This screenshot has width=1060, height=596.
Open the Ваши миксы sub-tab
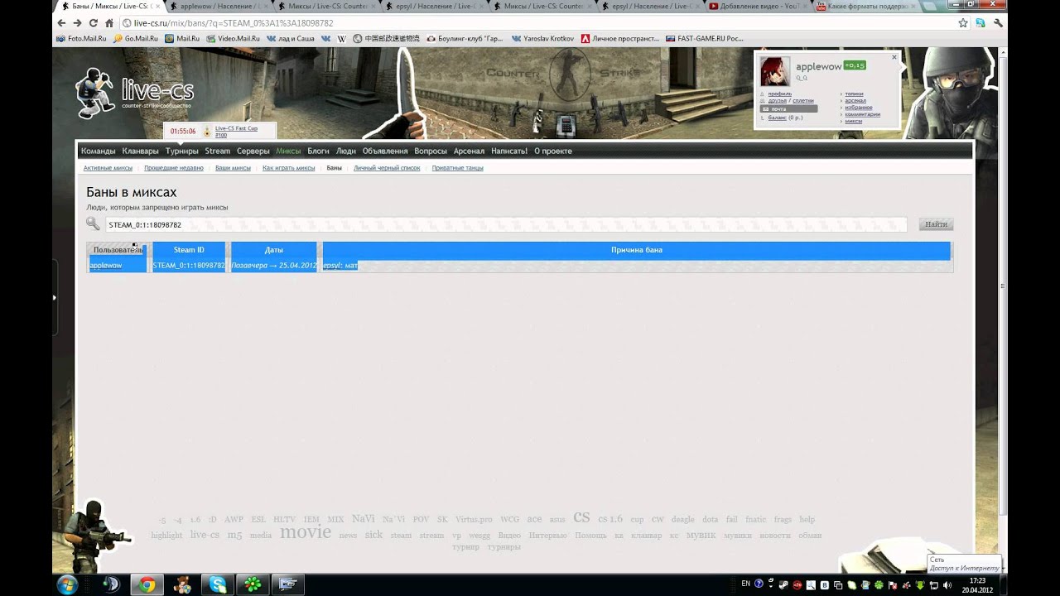(x=233, y=168)
